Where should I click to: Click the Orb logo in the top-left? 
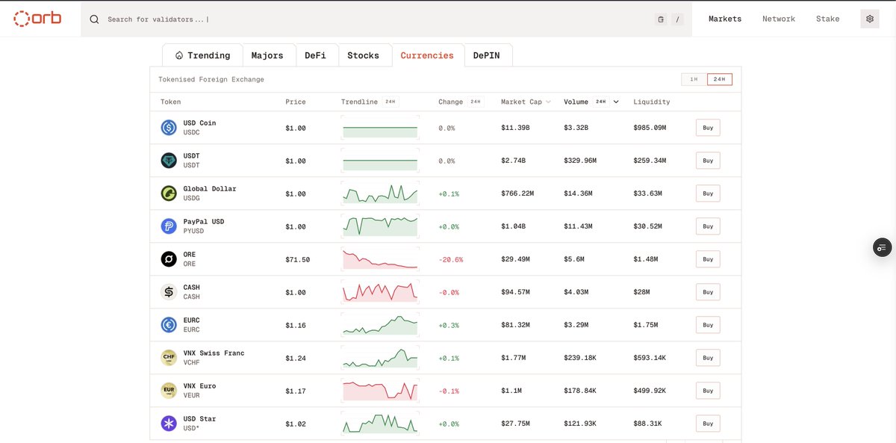[x=37, y=18]
